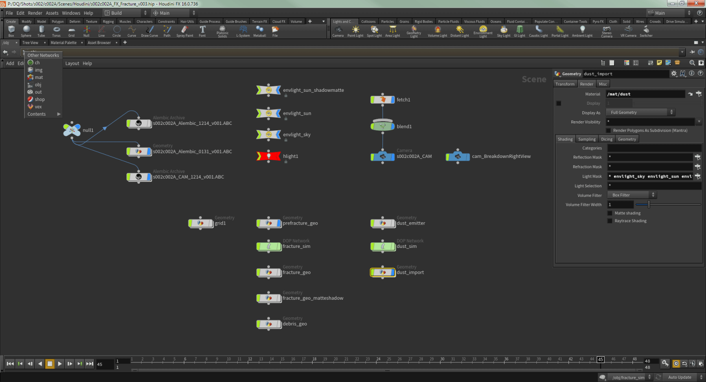The height and width of the screenshot is (382, 706).
Task: Open the Volume Filter dropdown showing Box Filter
Action: [x=632, y=195]
